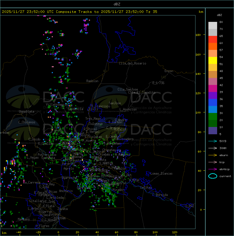Click the 'Clla.SanJose' map label

tap(128, 89)
